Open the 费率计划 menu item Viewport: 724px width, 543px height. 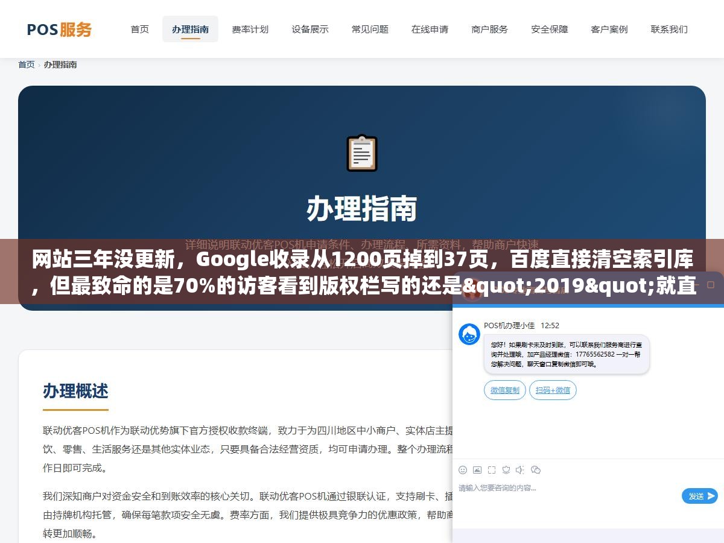tap(250, 29)
